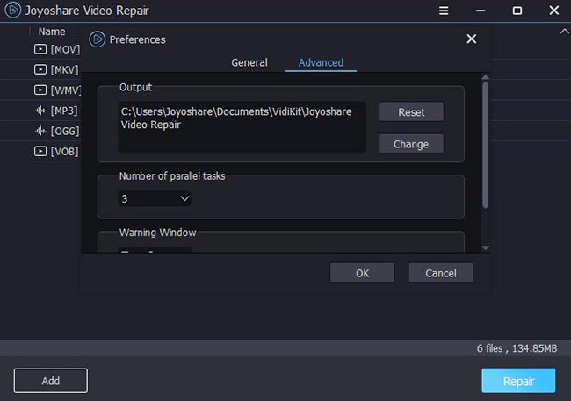
Task: Confirm preferences with OK
Action: click(362, 273)
